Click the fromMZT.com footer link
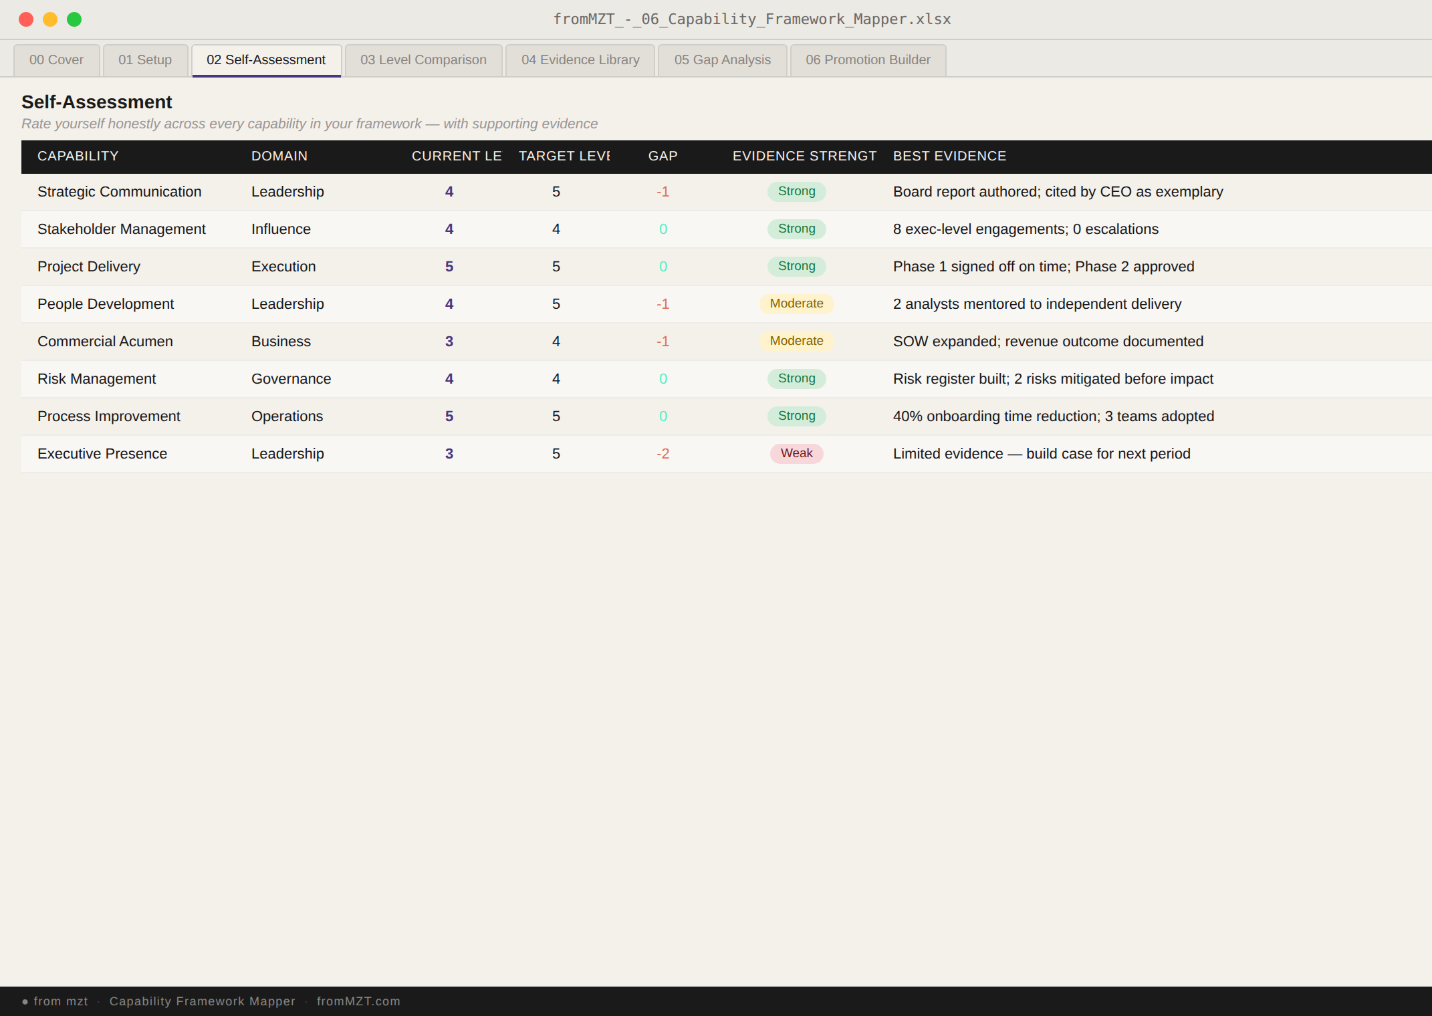 pos(358,1001)
